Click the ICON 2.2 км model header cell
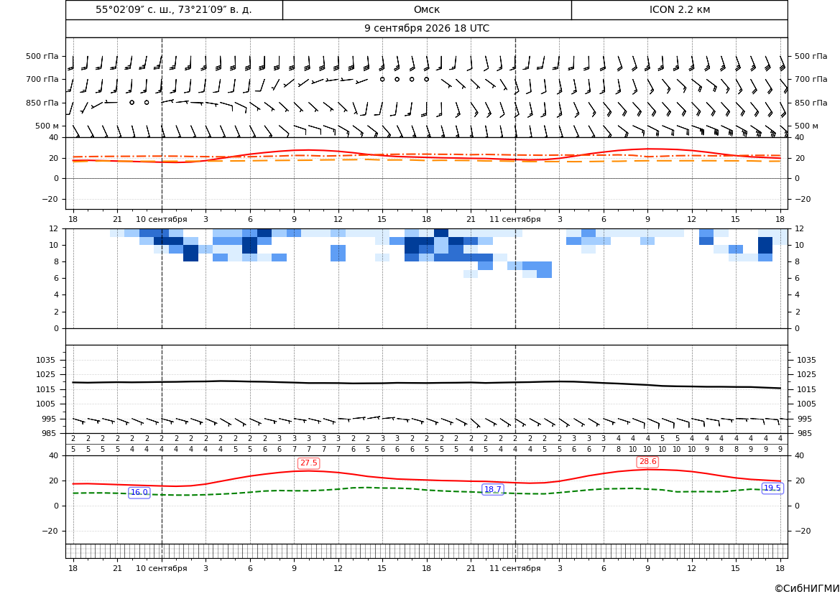This screenshot has width=840, height=594. pyautogui.click(x=680, y=9)
